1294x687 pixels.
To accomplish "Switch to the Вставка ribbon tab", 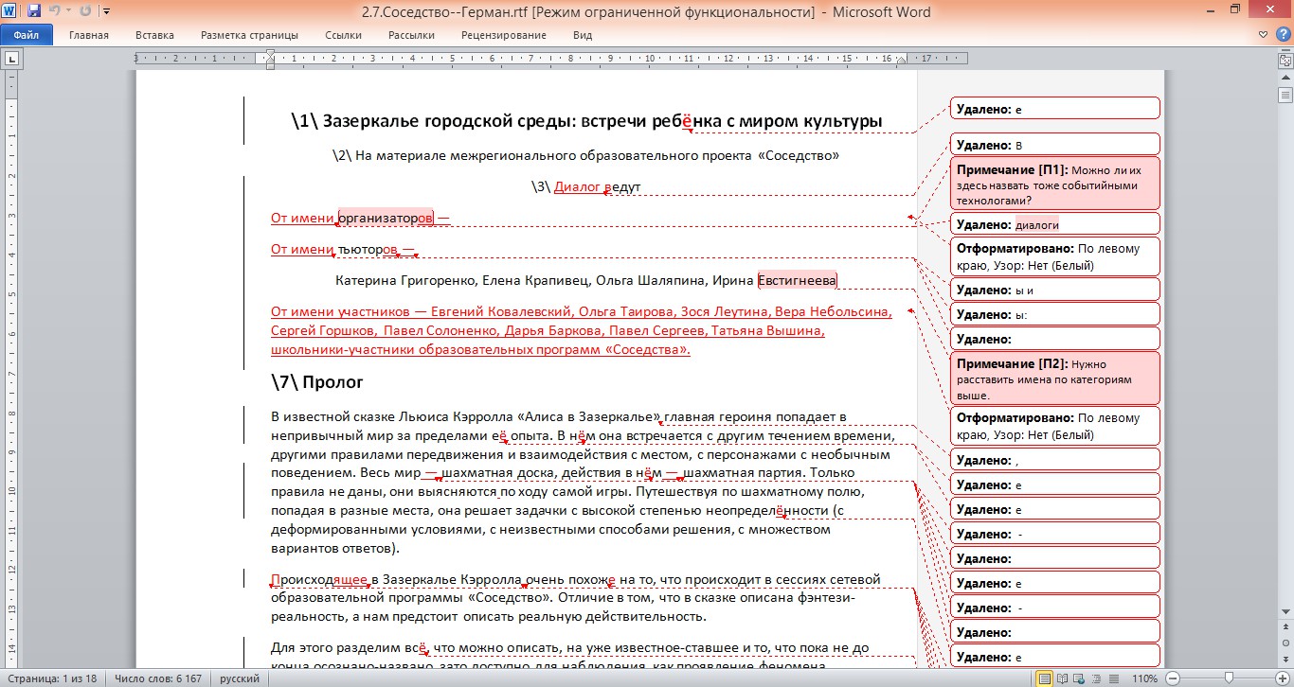I will (x=154, y=35).
